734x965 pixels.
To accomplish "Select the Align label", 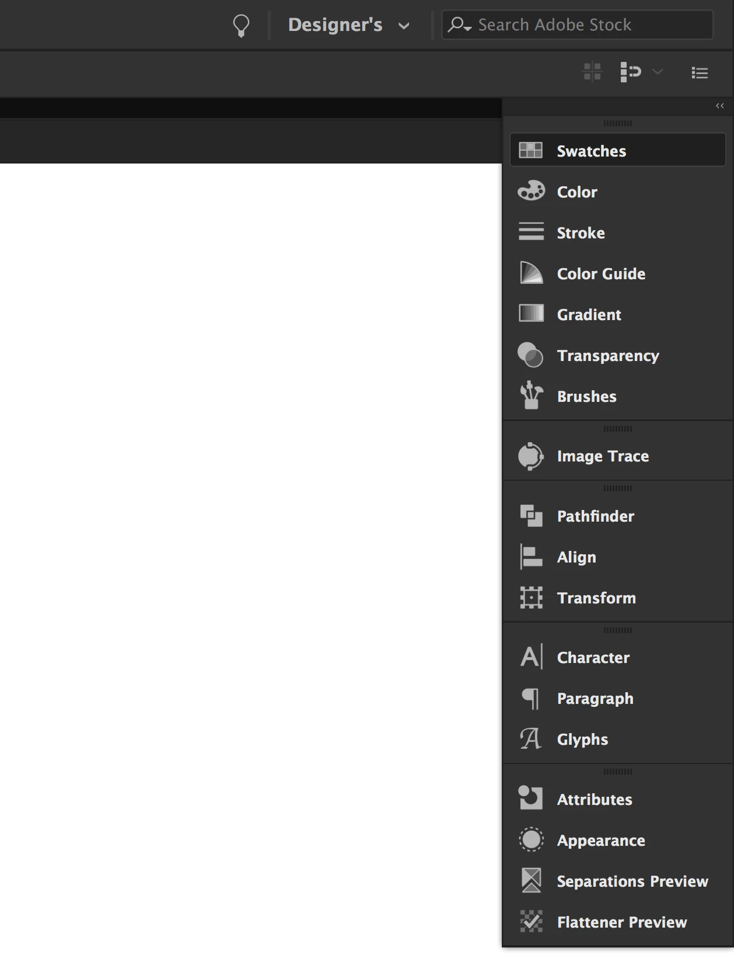I will pyautogui.click(x=576, y=557).
